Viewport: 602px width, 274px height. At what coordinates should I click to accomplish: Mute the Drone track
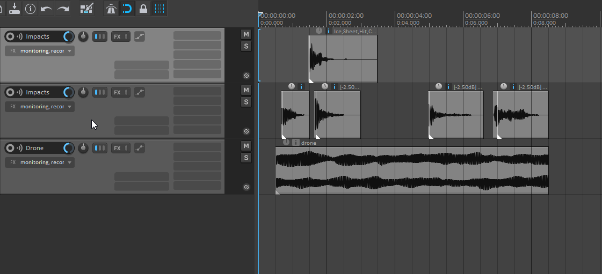pyautogui.click(x=246, y=146)
